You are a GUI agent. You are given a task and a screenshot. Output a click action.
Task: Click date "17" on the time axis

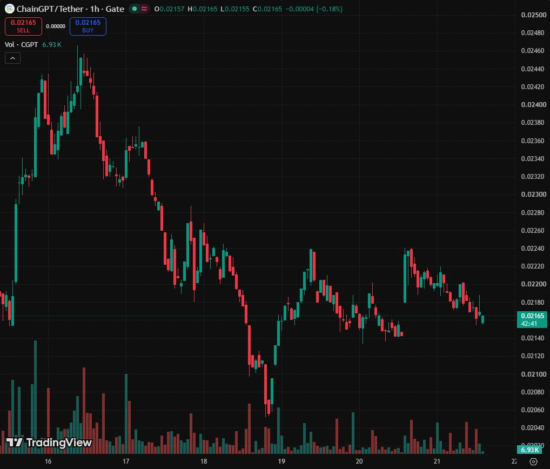126,461
